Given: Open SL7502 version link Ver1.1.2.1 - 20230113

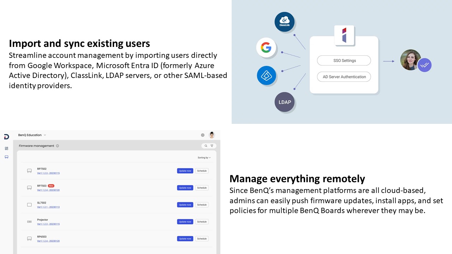Looking at the screenshot, I should [48, 207].
